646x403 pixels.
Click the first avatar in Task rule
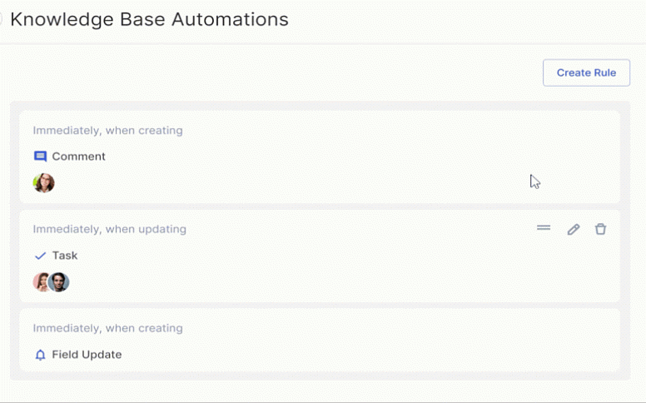[40, 282]
